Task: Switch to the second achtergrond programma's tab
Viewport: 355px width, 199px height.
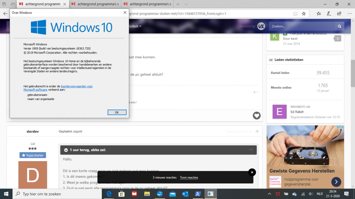Action: (x=95, y=4)
